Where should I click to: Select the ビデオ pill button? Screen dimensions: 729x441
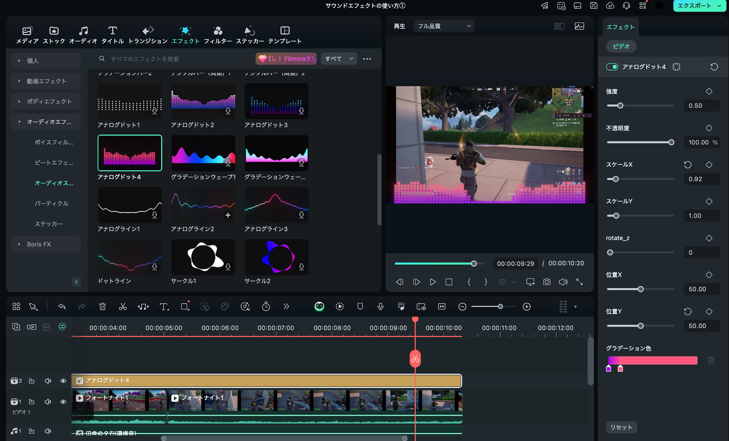pos(621,46)
